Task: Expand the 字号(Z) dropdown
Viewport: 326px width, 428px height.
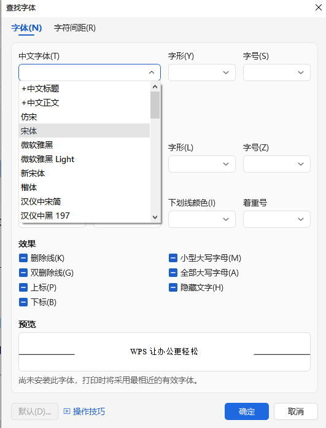Action: (277, 164)
